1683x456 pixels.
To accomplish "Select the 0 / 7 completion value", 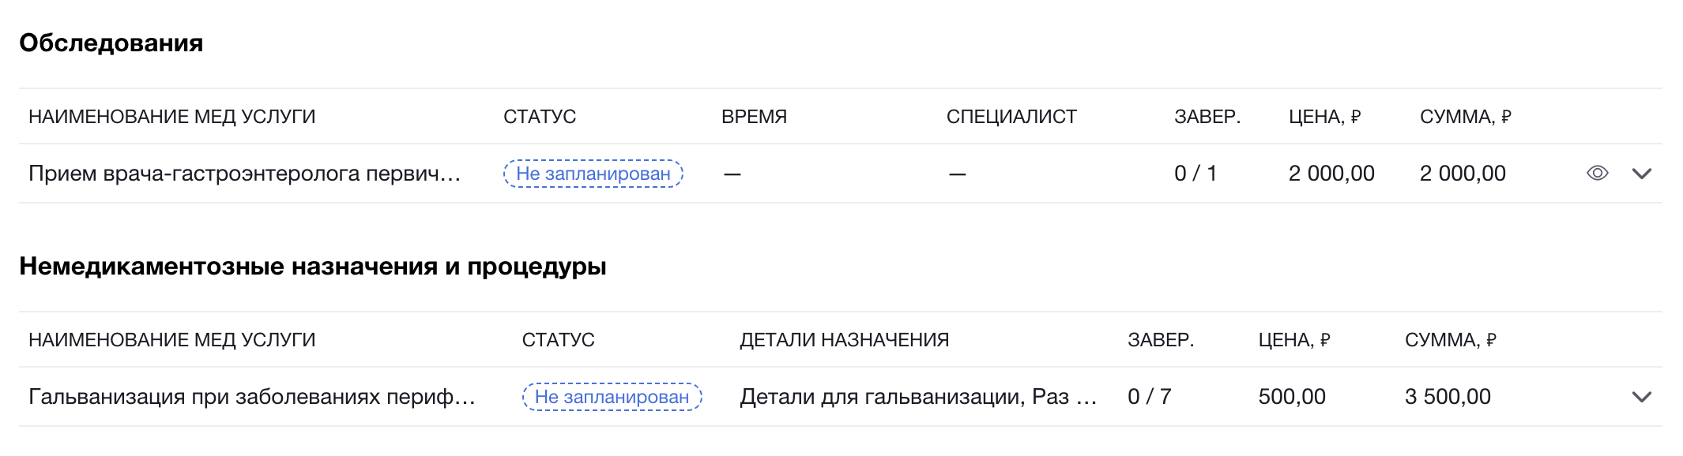I will click(x=1149, y=397).
